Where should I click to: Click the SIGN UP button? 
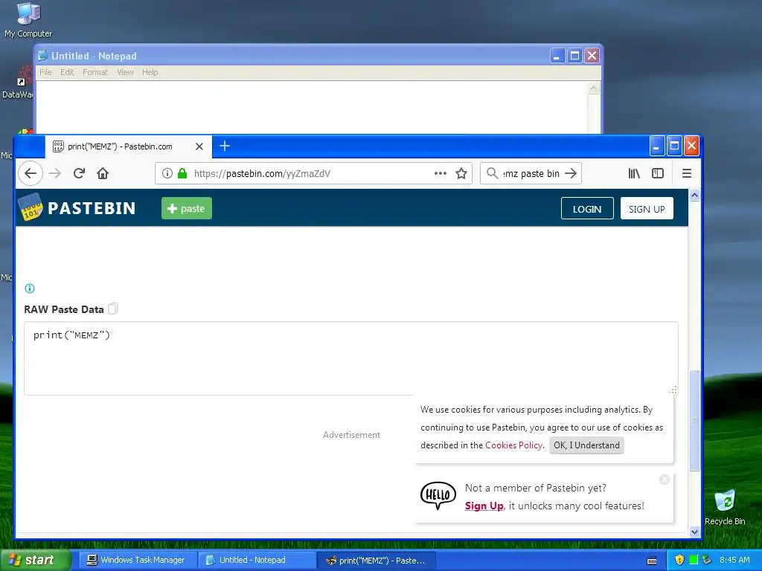point(647,208)
